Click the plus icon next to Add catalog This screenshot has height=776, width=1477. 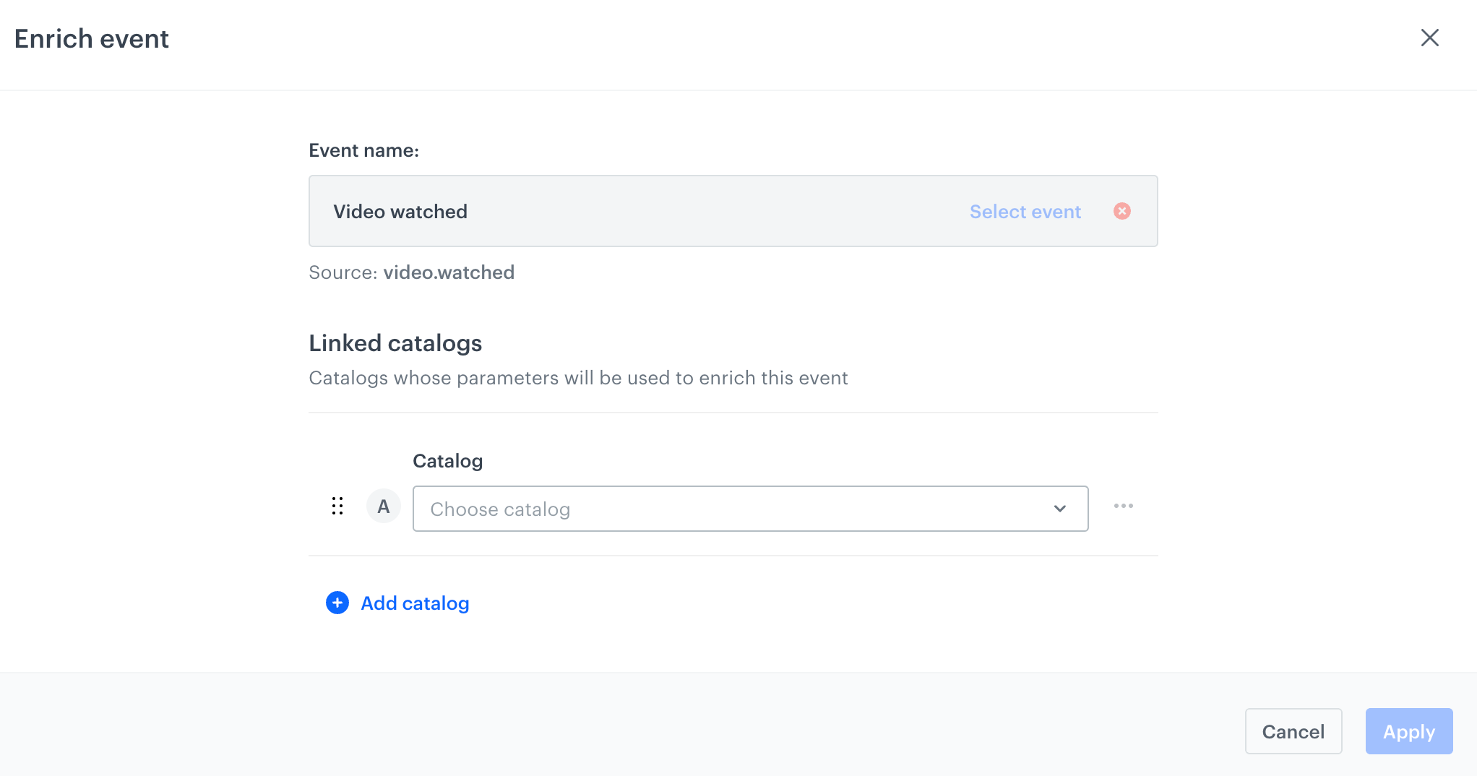click(337, 603)
